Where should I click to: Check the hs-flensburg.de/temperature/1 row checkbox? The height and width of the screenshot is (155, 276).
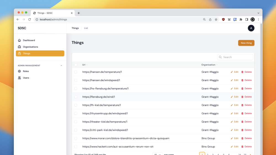[x=76, y=88]
